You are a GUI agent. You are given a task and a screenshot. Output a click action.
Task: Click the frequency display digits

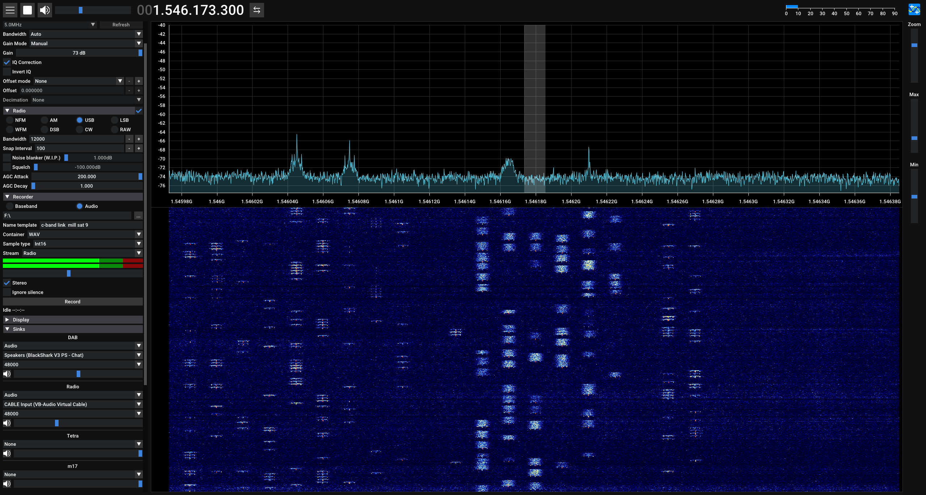(x=191, y=10)
